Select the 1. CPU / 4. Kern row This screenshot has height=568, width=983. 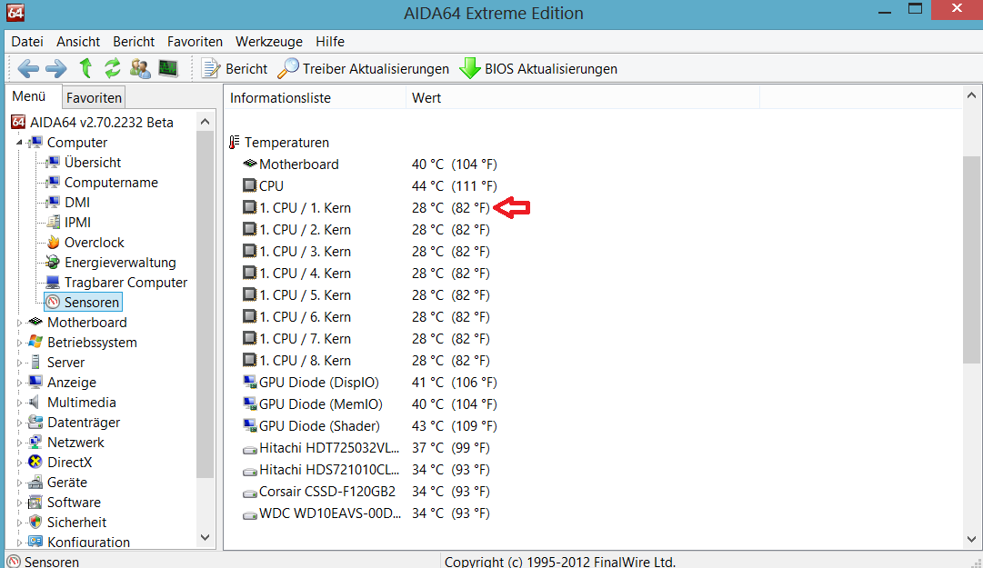point(366,273)
